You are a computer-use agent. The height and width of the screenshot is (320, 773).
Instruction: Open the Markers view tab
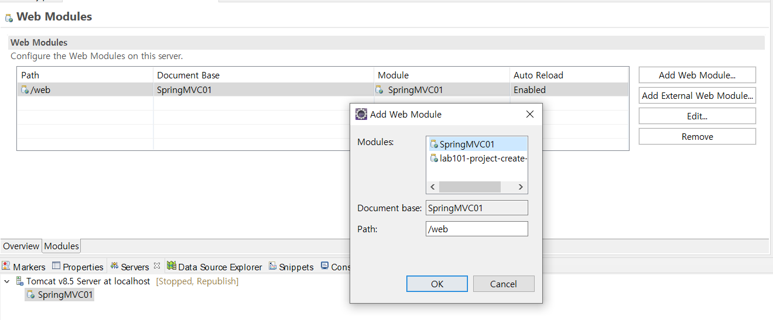point(24,267)
